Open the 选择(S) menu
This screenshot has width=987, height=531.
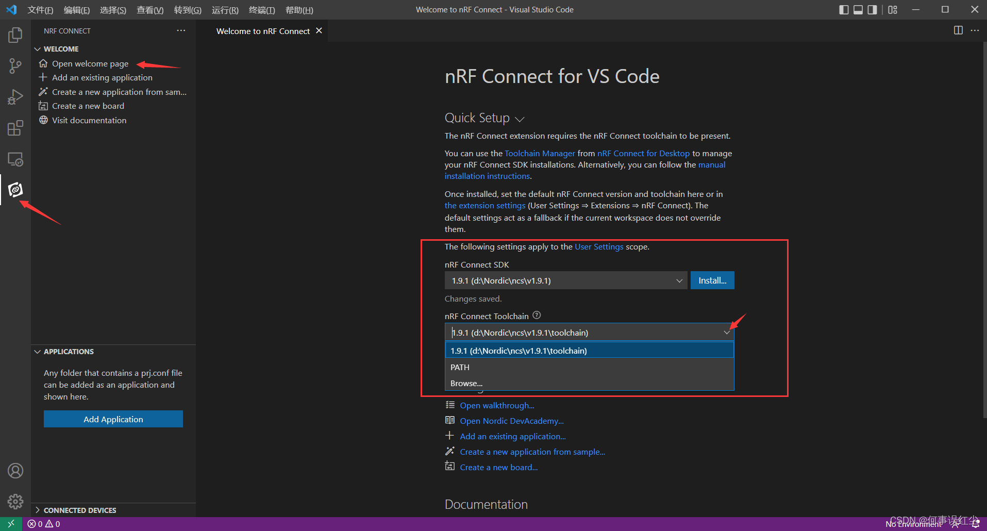(113, 10)
